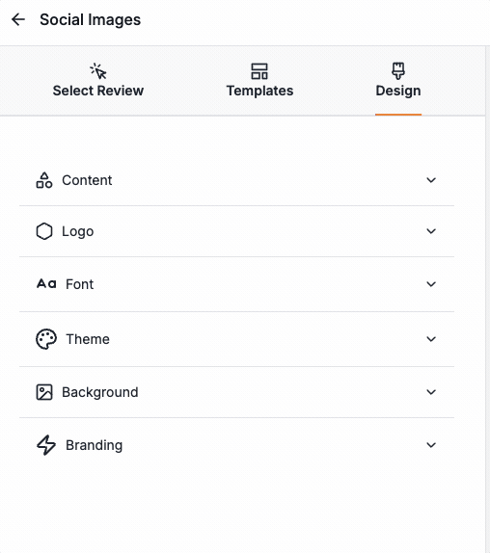Open Background options via chevron arrow
The image size is (490, 553).
pos(431,392)
